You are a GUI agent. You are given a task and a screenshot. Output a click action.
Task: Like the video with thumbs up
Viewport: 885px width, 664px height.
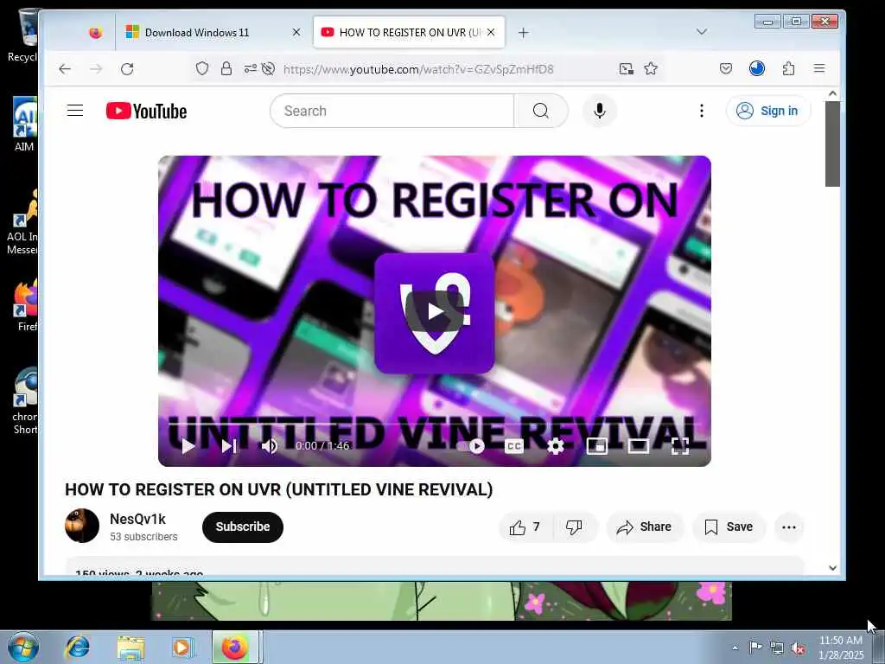click(526, 527)
